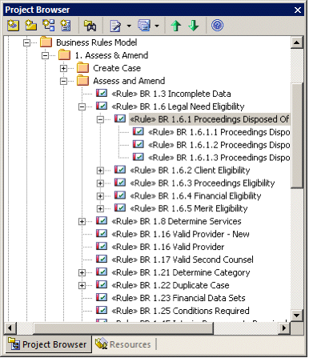The image size is (309, 358).
Task: Move selection down with green arrow
Action: [194, 26]
